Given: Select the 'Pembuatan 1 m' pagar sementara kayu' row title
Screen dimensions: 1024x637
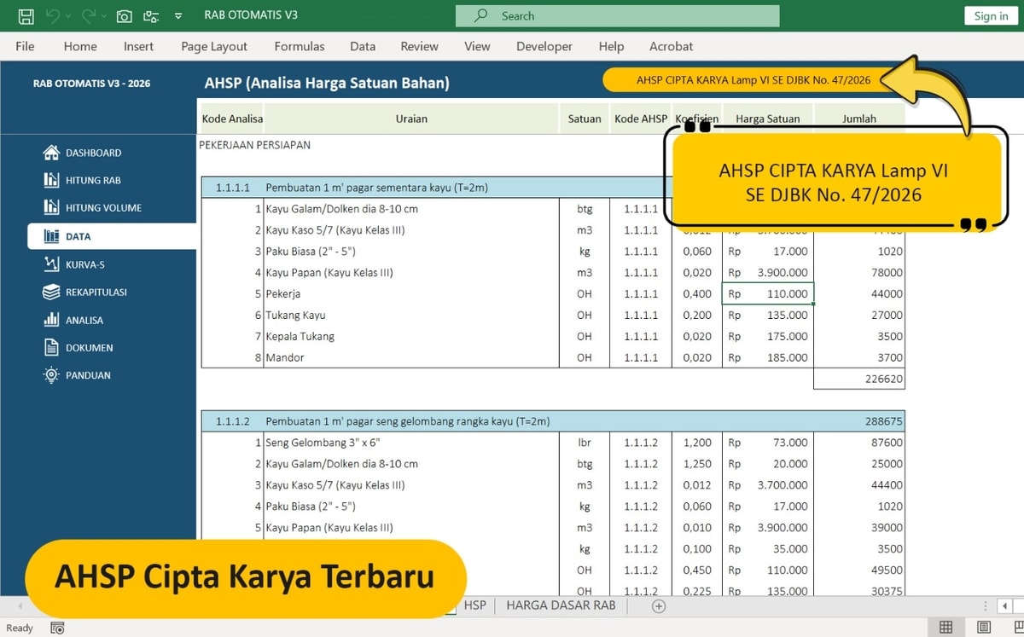Looking at the screenshot, I should [x=376, y=188].
